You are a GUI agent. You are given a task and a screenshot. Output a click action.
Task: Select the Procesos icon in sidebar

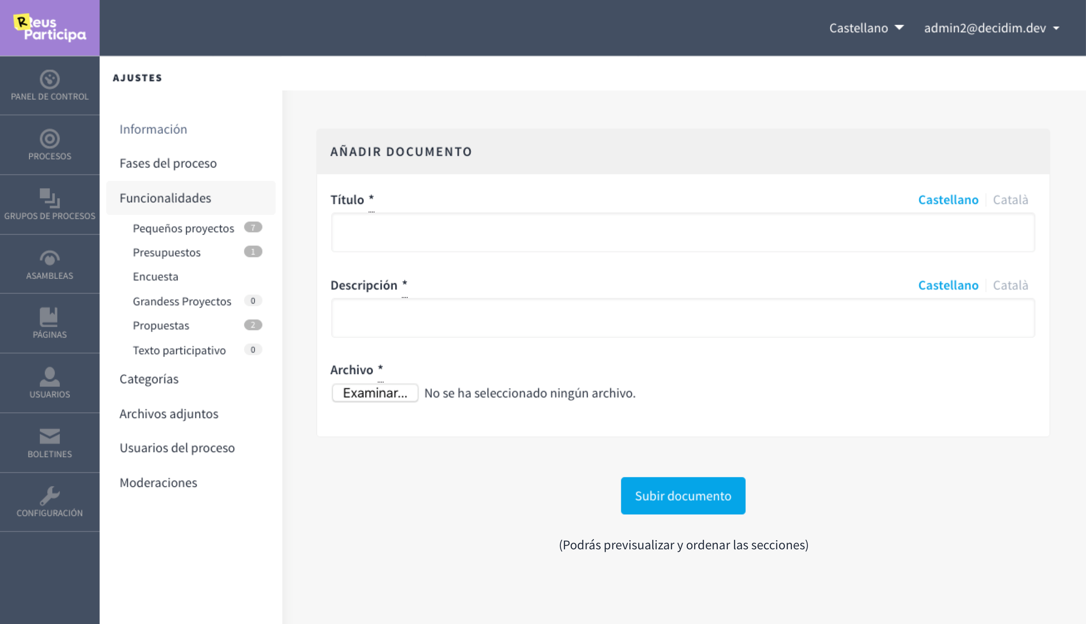point(49,145)
